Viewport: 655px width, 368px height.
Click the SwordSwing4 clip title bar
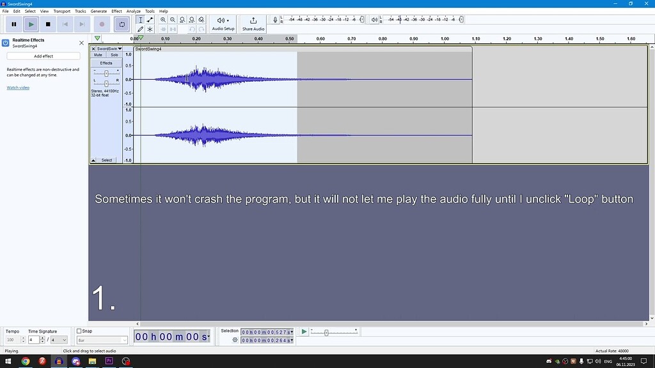(303, 49)
